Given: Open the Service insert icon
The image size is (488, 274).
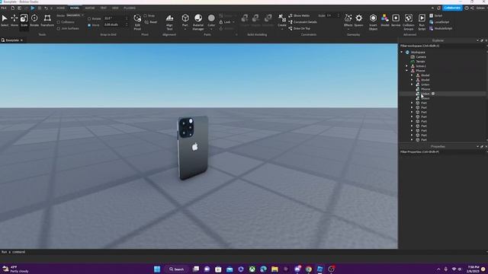Looking at the screenshot, I should pyautogui.click(x=396, y=21).
